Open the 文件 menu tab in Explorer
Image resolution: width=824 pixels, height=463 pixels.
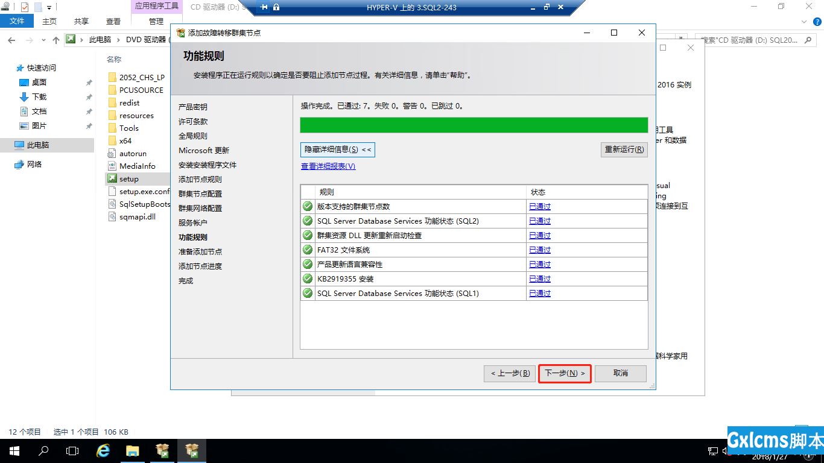coord(17,21)
